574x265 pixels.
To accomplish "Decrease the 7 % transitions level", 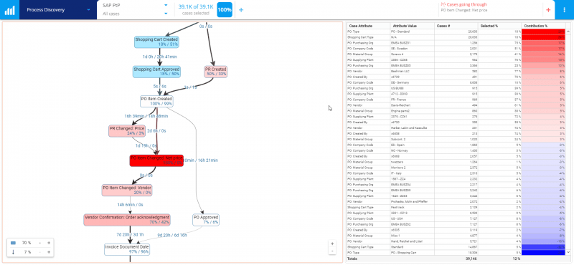I will (x=39, y=252).
